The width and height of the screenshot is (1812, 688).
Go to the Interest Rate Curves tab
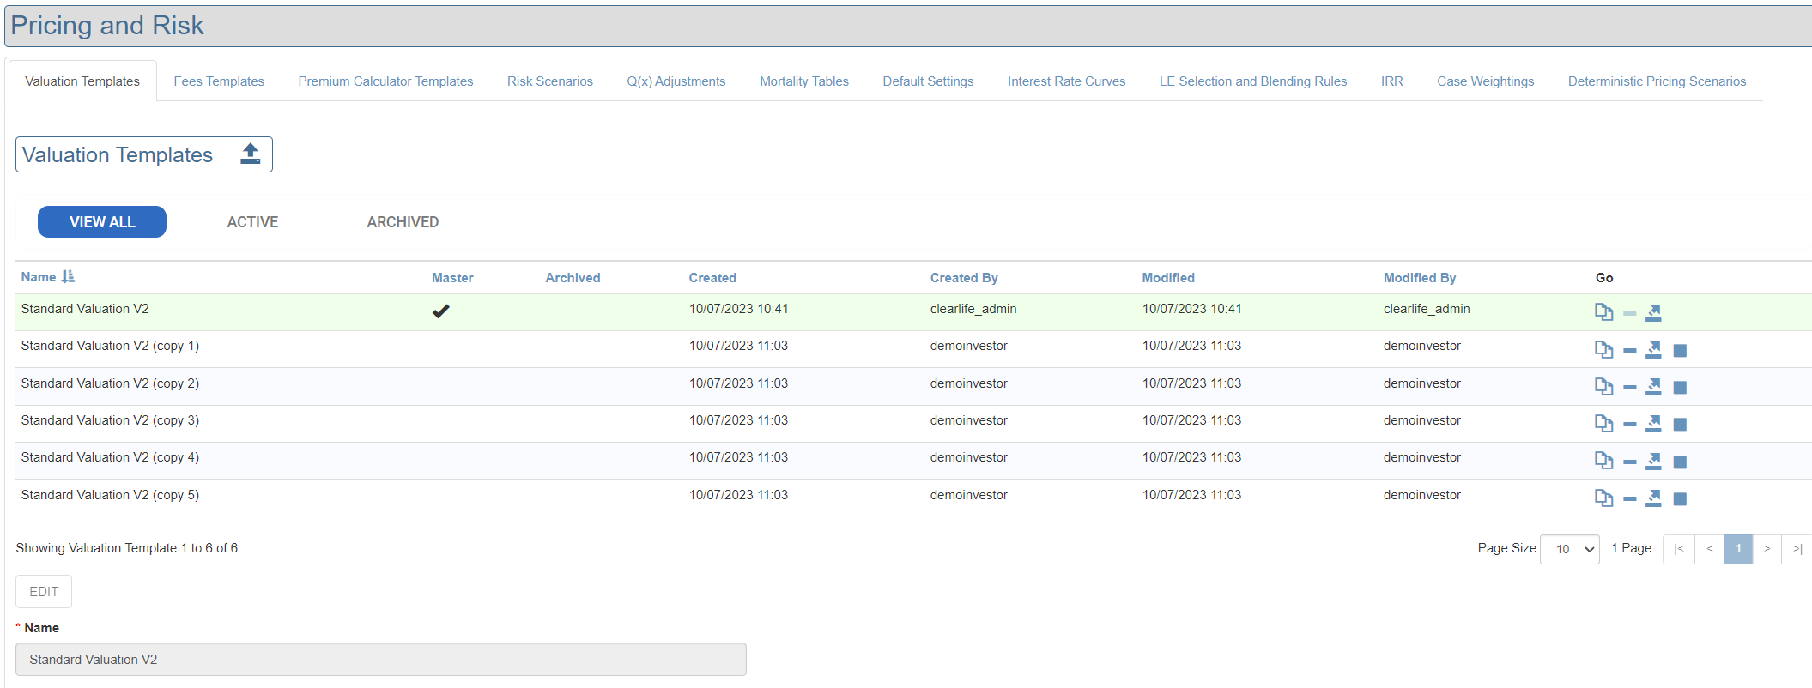(x=1066, y=81)
